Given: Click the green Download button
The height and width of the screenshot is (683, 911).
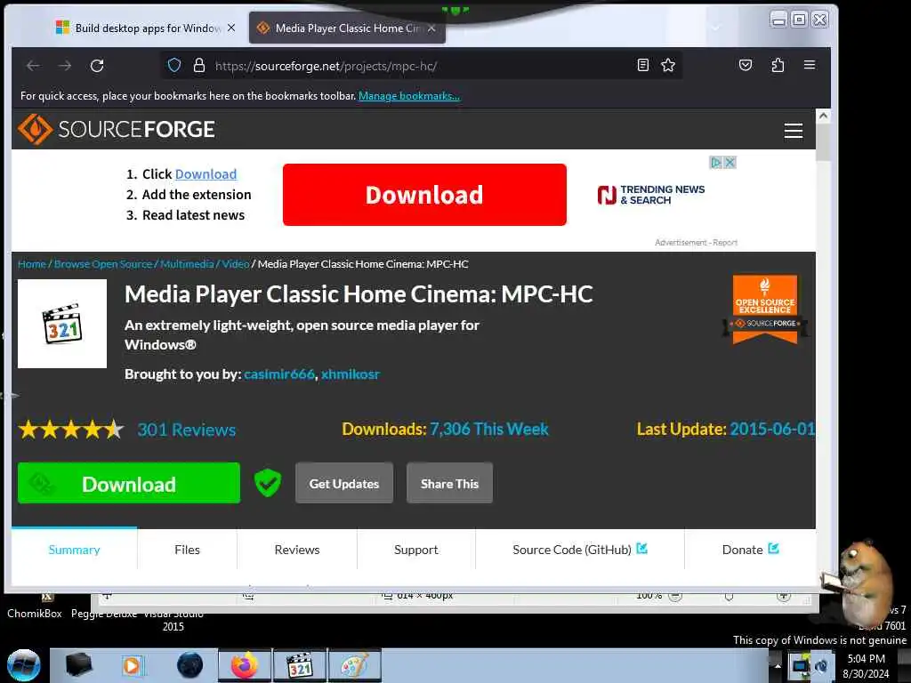Looking at the screenshot, I should pyautogui.click(x=128, y=483).
